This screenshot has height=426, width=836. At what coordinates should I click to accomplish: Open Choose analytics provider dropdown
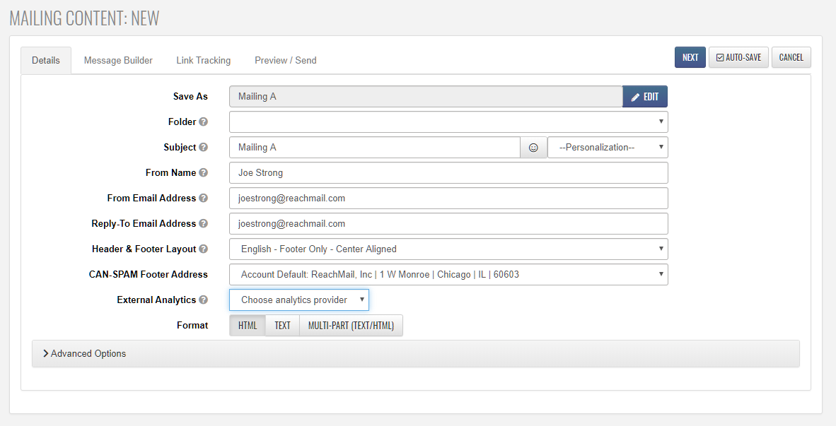pos(299,300)
